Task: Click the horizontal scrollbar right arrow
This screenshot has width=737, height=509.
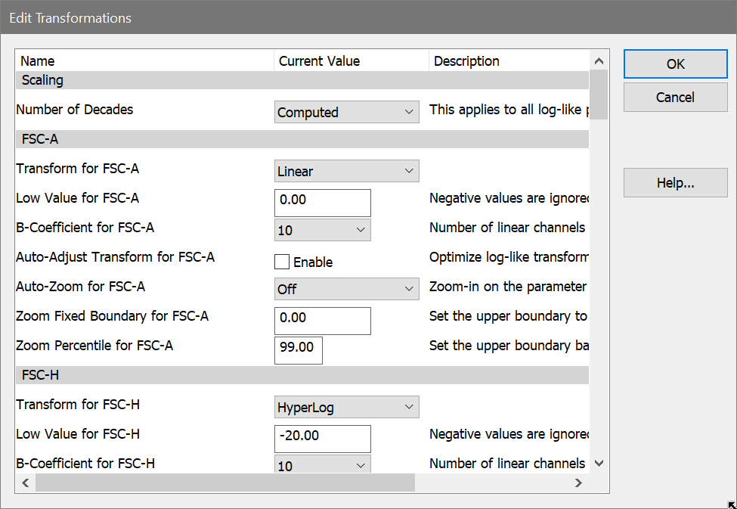Action: point(578,483)
